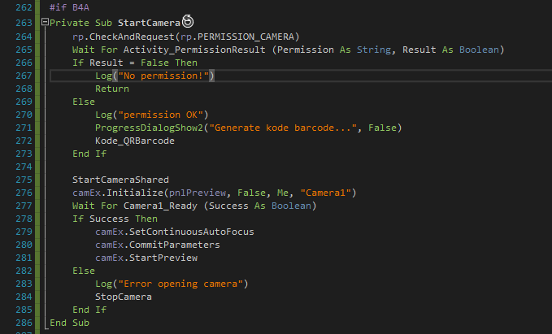Click the "Camera1" string literal
Image resolution: width=552 pixels, height=334 pixels.
pos(327,193)
